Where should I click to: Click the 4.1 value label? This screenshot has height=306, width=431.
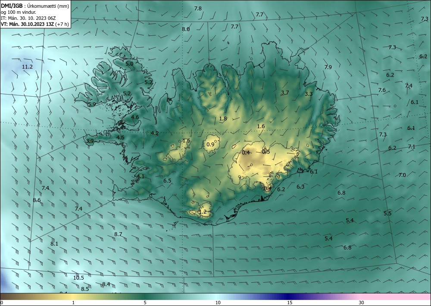(x=141, y=177)
